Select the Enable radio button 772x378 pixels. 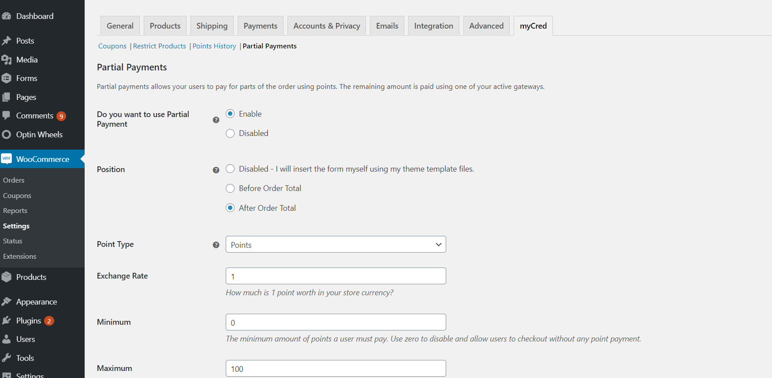(x=230, y=114)
